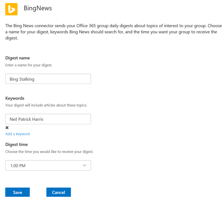The height and width of the screenshot is (204, 223).
Task: Remove the Neil Patrick Harris keyword via X icon
Action: coord(7,128)
